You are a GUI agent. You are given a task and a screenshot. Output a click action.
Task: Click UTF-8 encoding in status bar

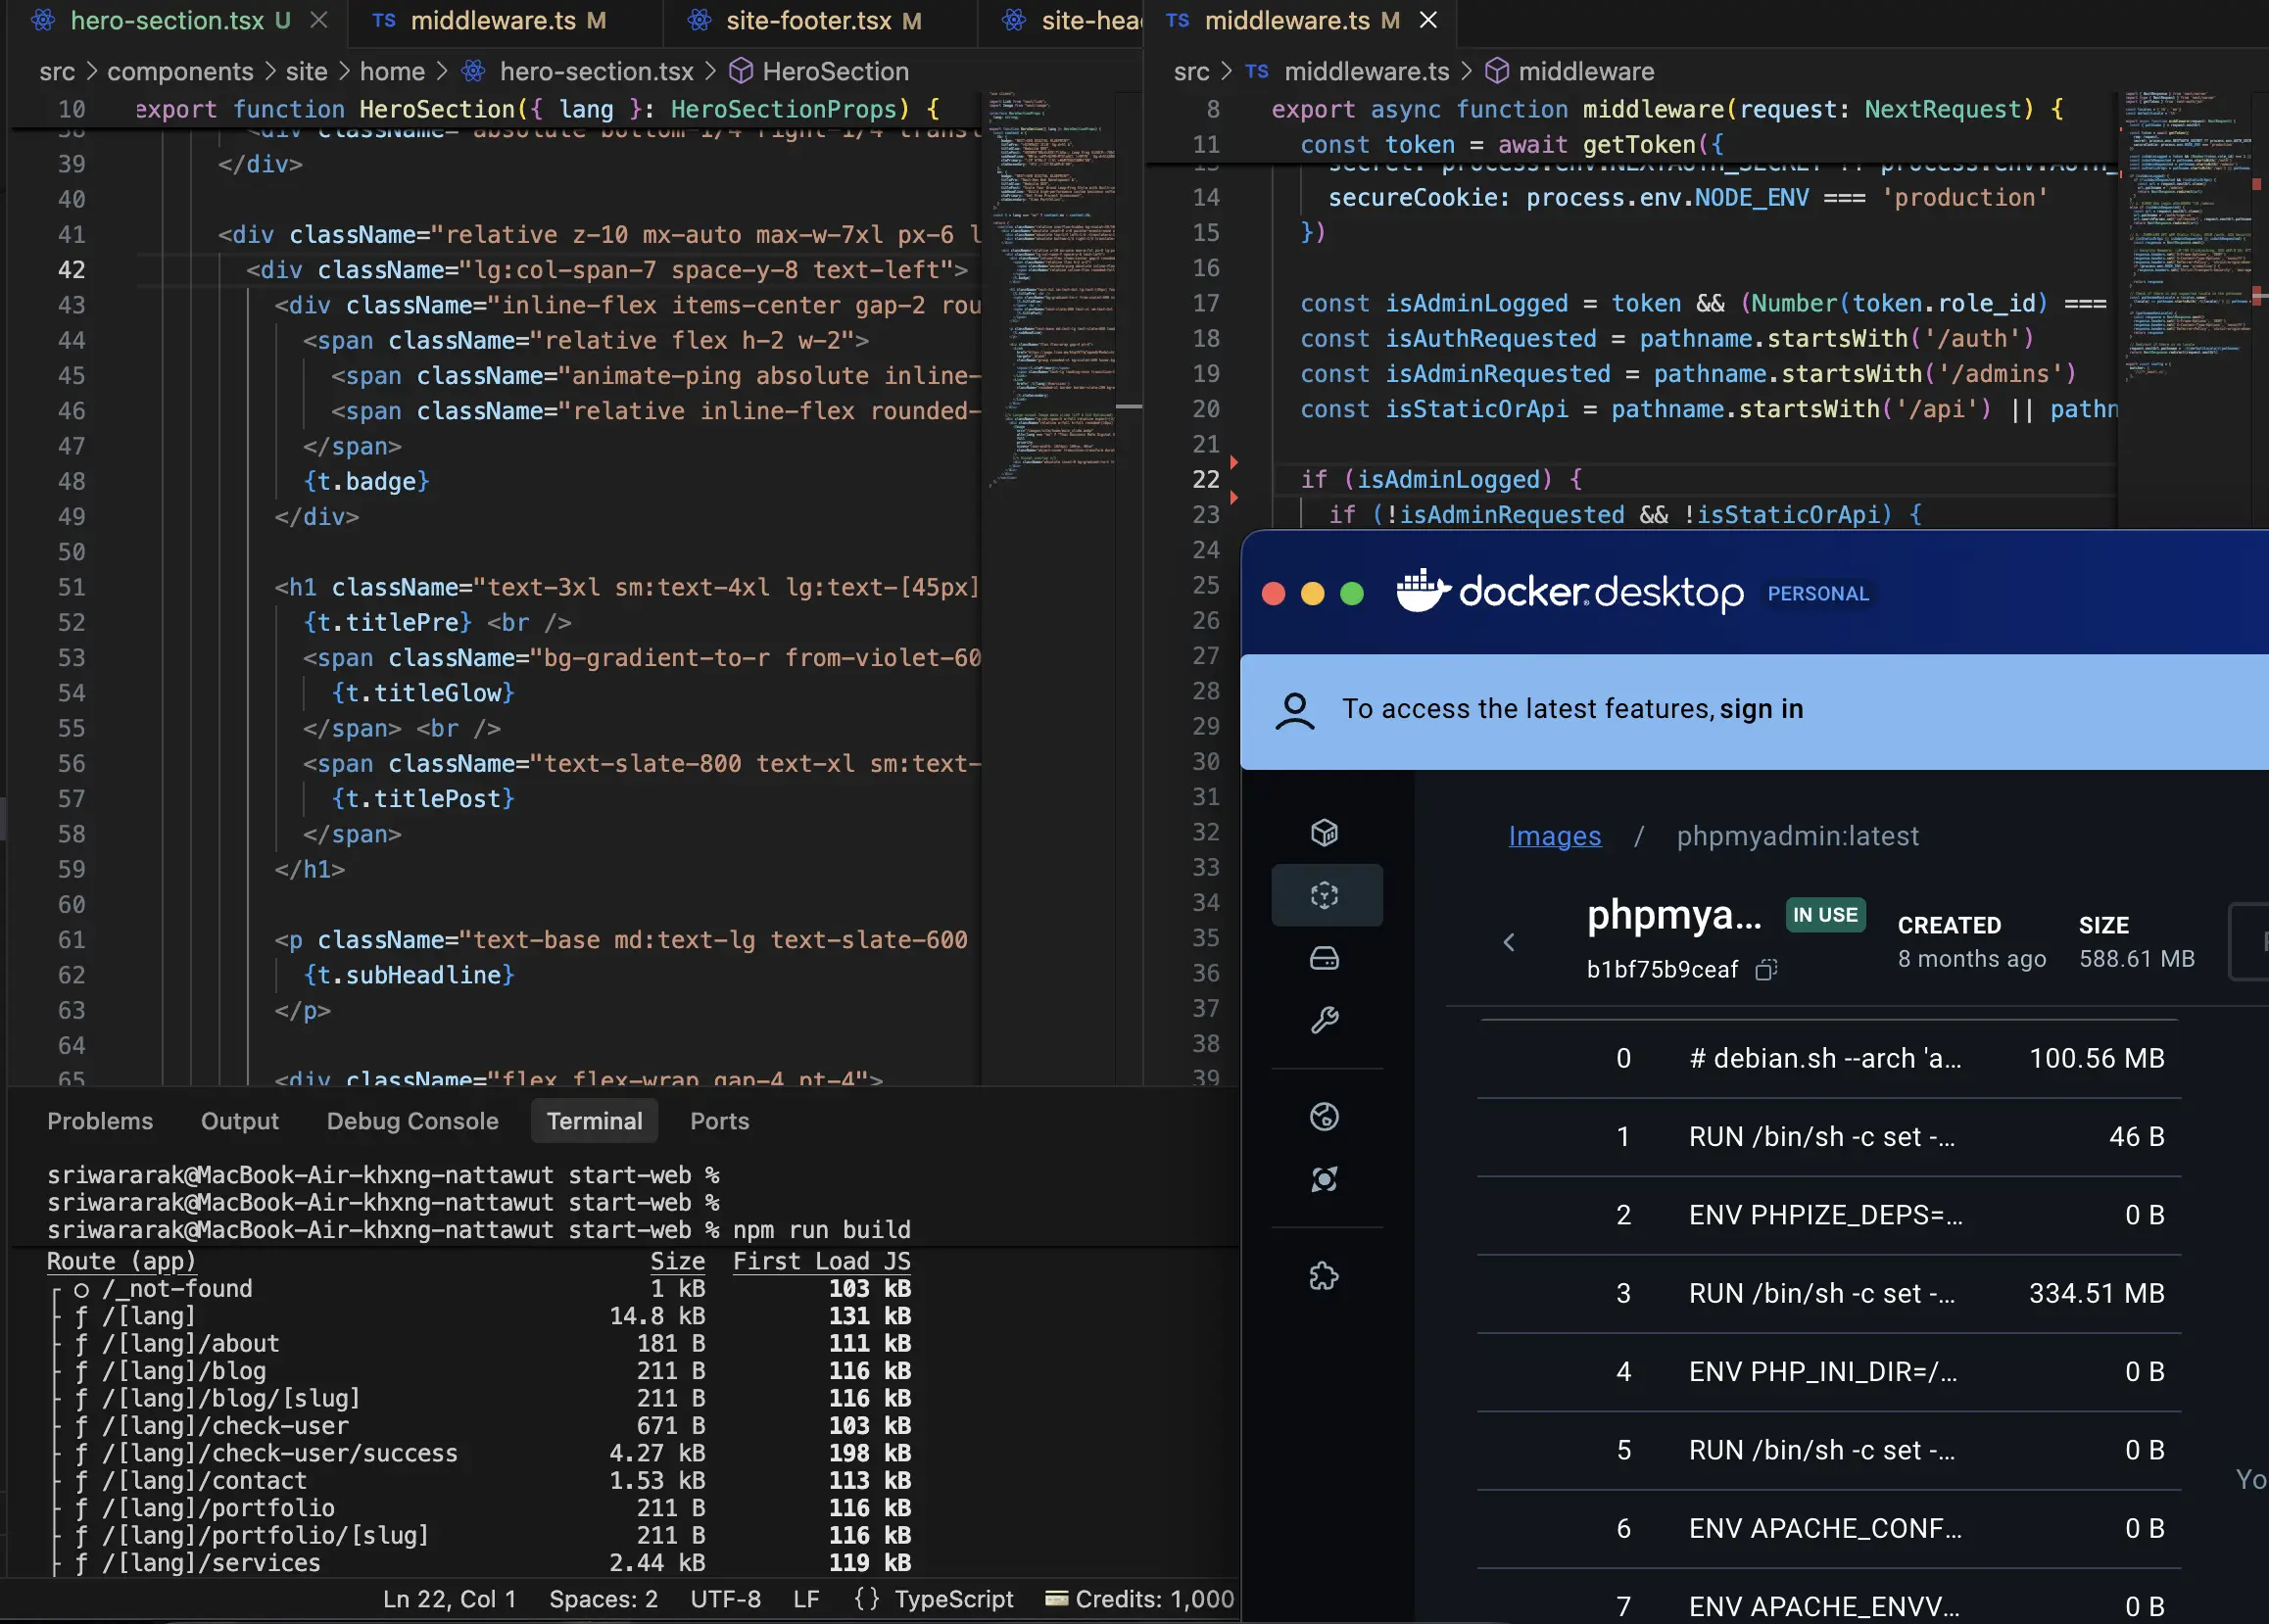[725, 1598]
